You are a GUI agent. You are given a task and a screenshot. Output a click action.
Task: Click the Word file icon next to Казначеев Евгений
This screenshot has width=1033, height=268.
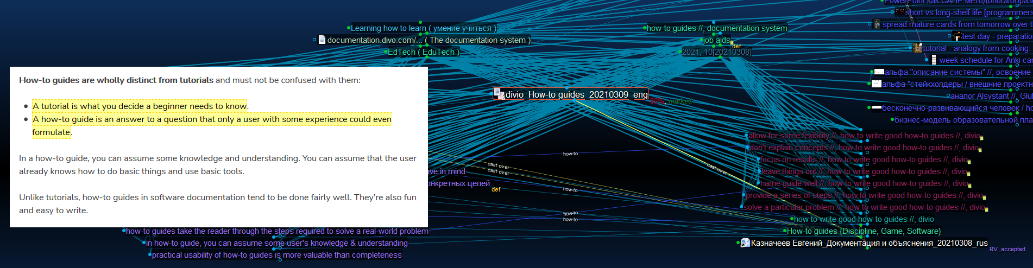(745, 243)
